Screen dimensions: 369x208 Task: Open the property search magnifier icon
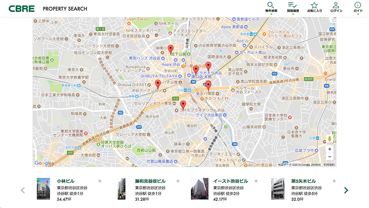point(271,5)
